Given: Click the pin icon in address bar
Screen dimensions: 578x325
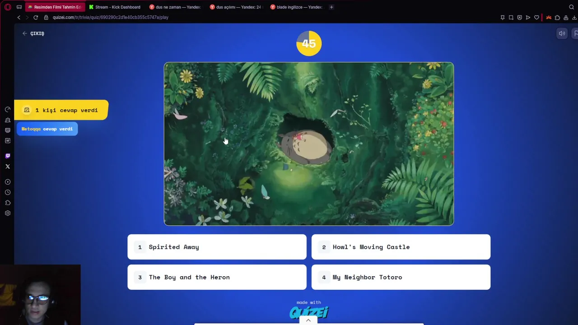Looking at the screenshot, I should [x=503, y=18].
